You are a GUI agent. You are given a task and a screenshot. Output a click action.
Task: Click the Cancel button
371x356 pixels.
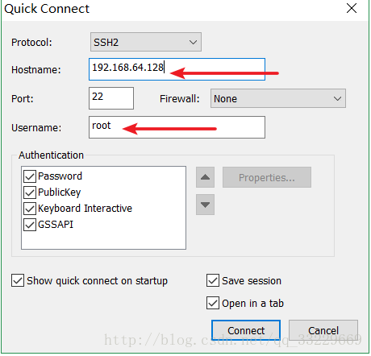point(323,330)
